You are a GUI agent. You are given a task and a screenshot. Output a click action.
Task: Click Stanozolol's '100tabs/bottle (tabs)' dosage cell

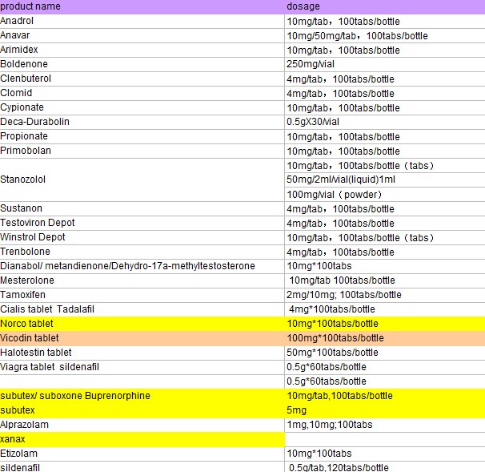click(x=385, y=165)
